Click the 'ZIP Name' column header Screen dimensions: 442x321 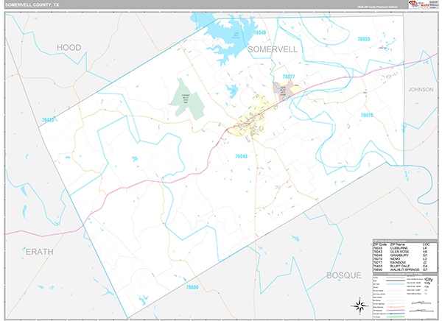(x=398, y=244)
